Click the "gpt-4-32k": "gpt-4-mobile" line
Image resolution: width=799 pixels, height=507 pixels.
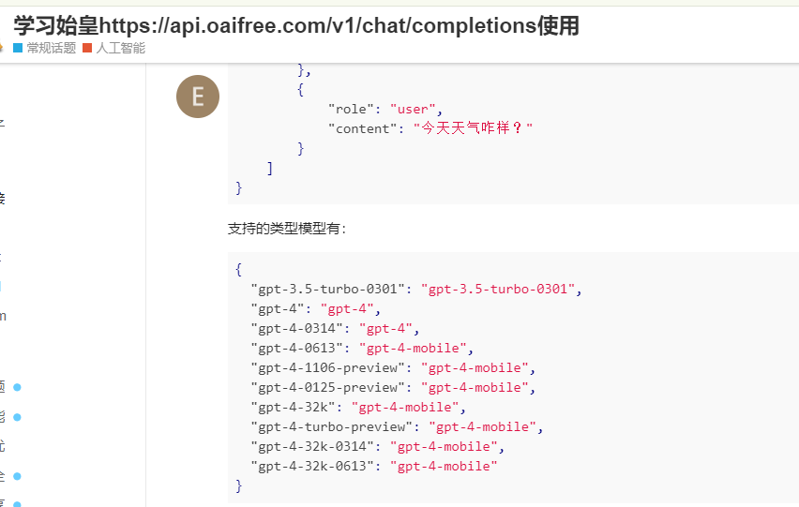[358, 408]
